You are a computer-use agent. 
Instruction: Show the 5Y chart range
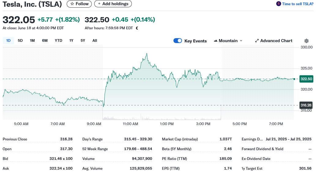[83, 40]
